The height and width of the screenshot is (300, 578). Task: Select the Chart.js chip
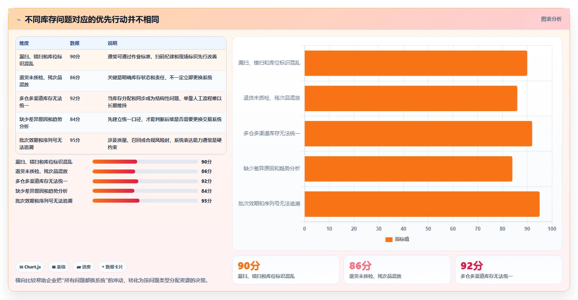[x=30, y=267]
